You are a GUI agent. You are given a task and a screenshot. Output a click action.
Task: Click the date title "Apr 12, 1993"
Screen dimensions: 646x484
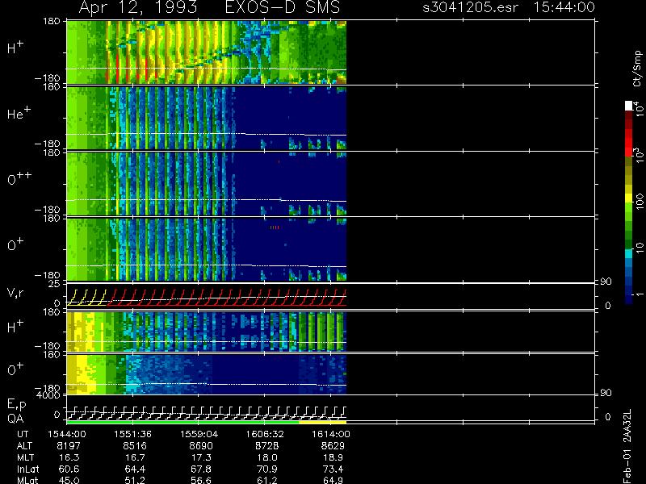point(137,7)
